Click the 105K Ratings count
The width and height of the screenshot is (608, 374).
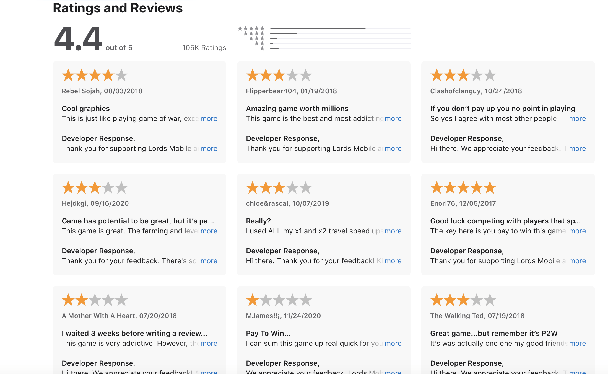[x=204, y=48]
